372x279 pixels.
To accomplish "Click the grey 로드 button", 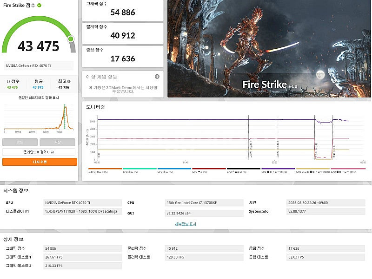I will tap(20, 142).
